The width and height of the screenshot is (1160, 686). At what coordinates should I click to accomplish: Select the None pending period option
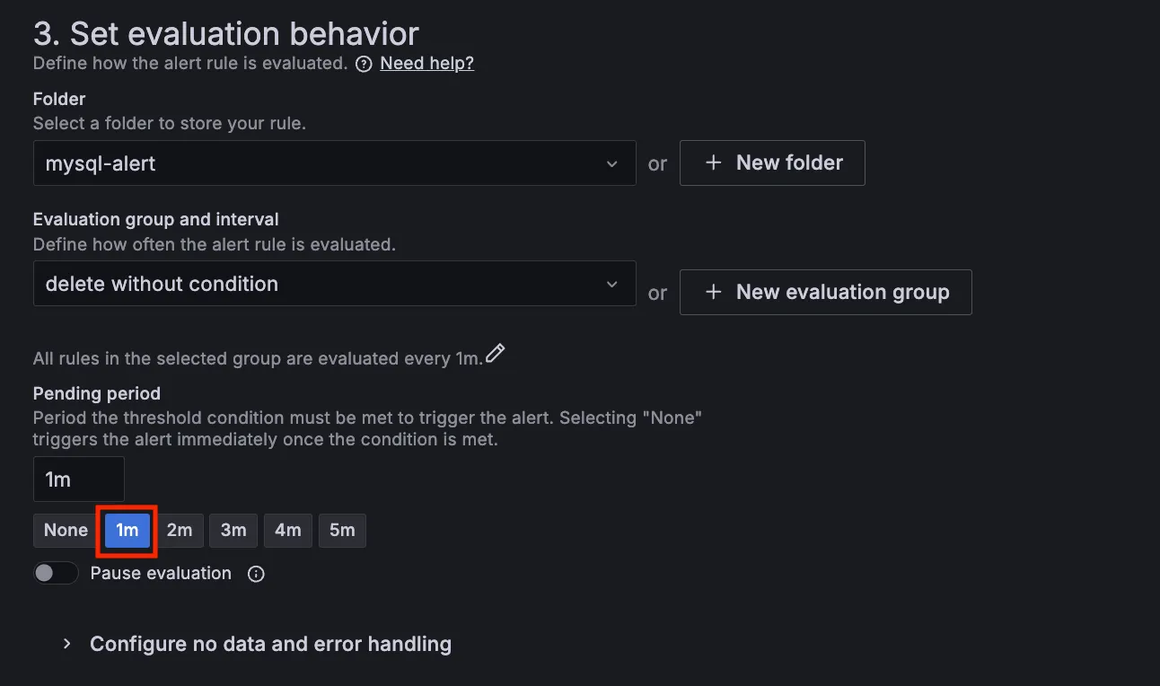pos(66,530)
